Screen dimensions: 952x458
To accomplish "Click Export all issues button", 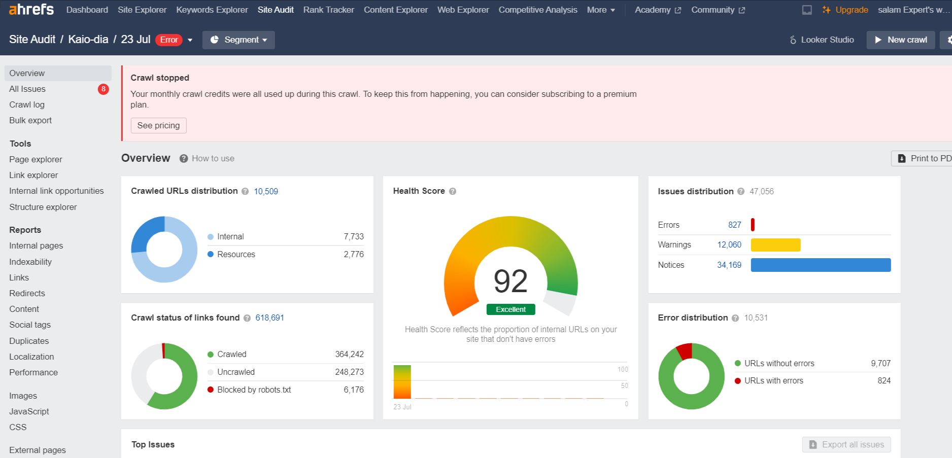I will tap(846, 444).
